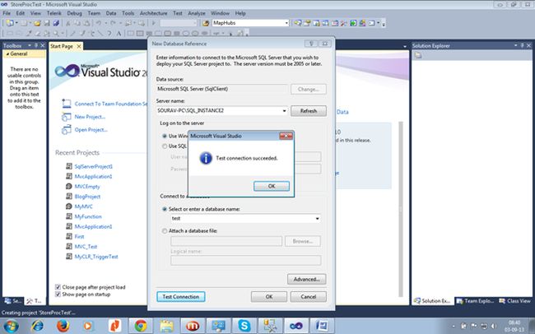Open the MapHubs find combo box dropdown
Viewport: 535px width, 334px height.
(x=286, y=23)
